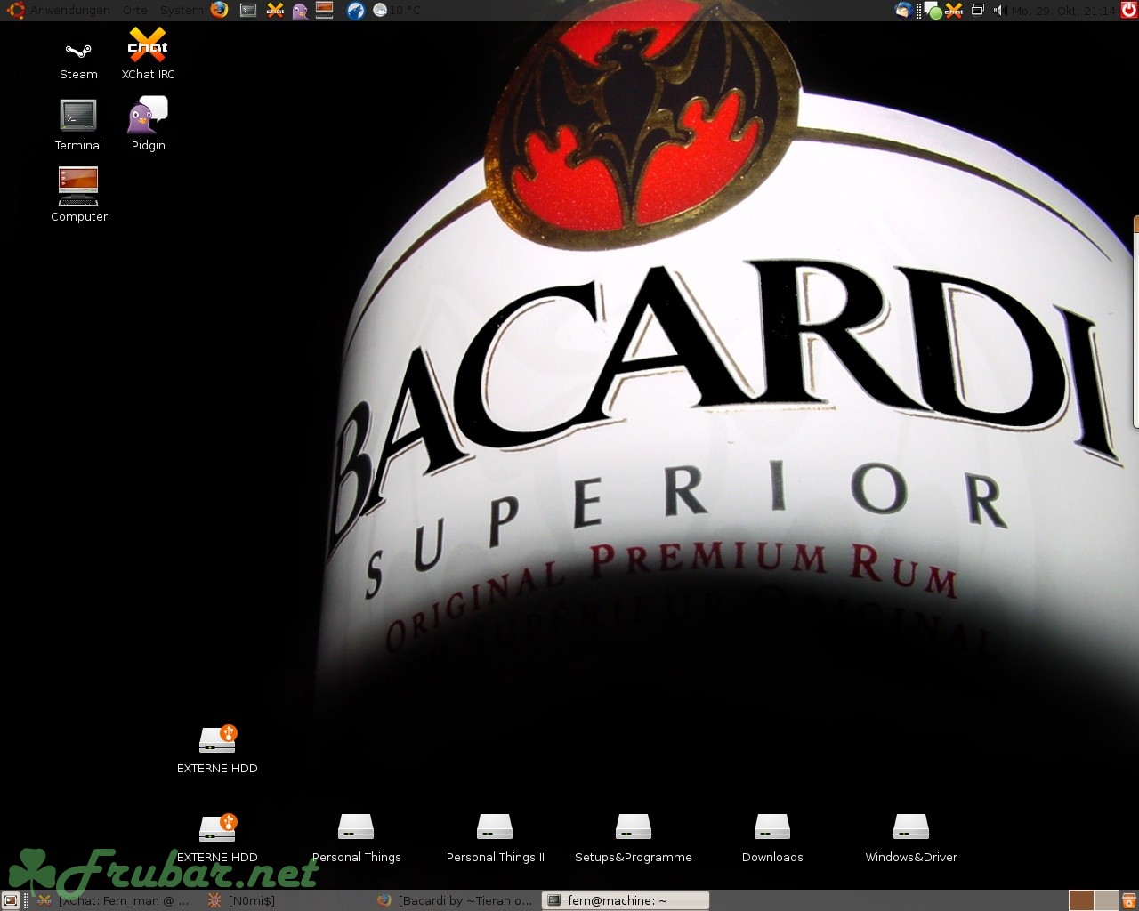Click the date and time clock
The height and width of the screenshot is (911, 1139).
1063,11
